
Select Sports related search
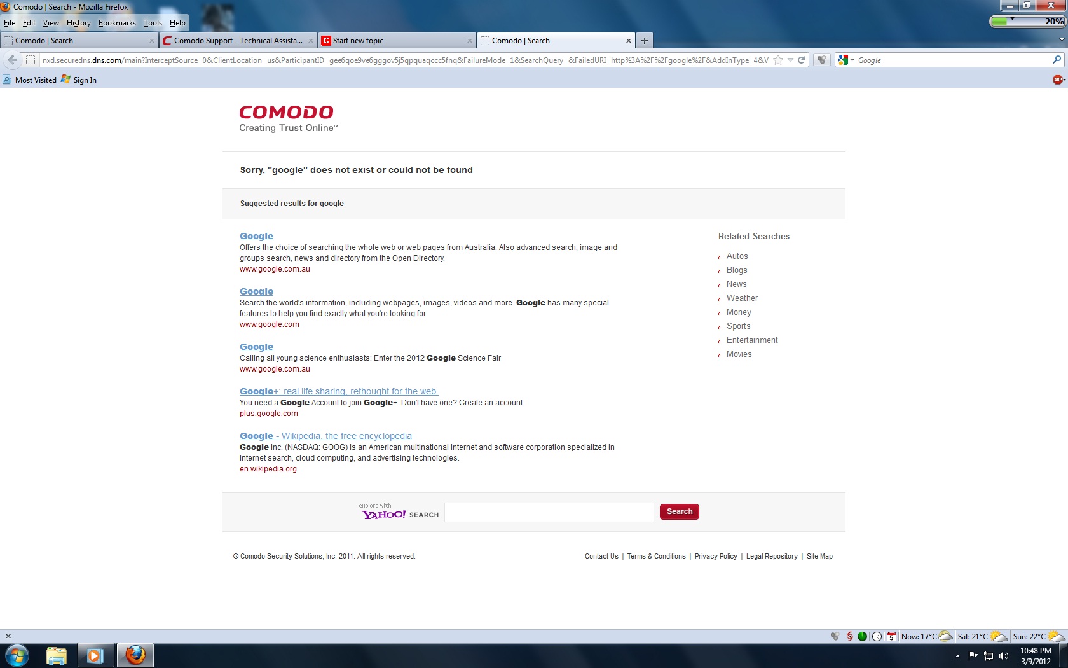tap(738, 326)
